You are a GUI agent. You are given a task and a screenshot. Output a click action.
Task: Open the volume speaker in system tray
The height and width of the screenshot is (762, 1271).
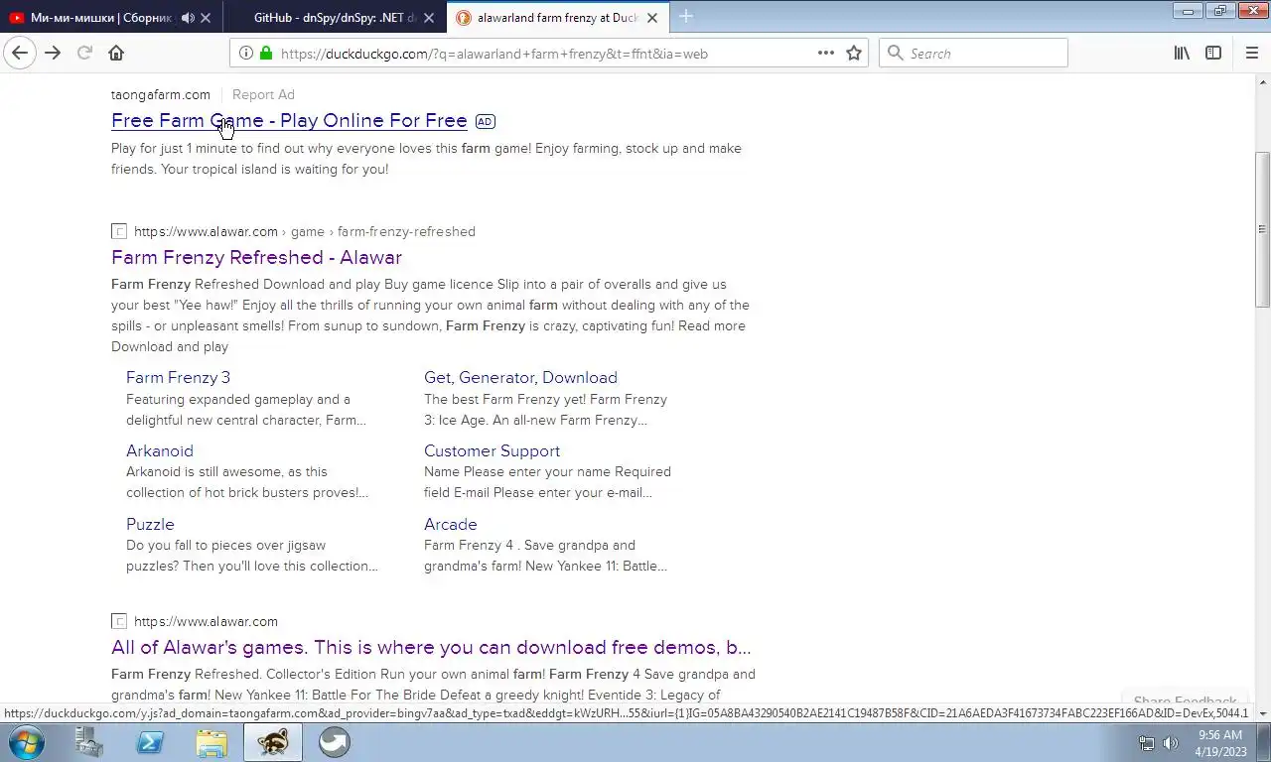(1171, 743)
